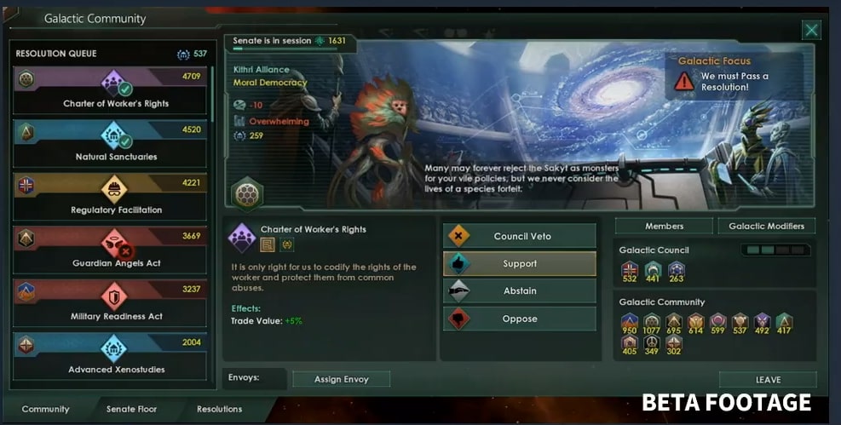
Task: Click the Galactic Focus warning notice
Action: (x=734, y=75)
